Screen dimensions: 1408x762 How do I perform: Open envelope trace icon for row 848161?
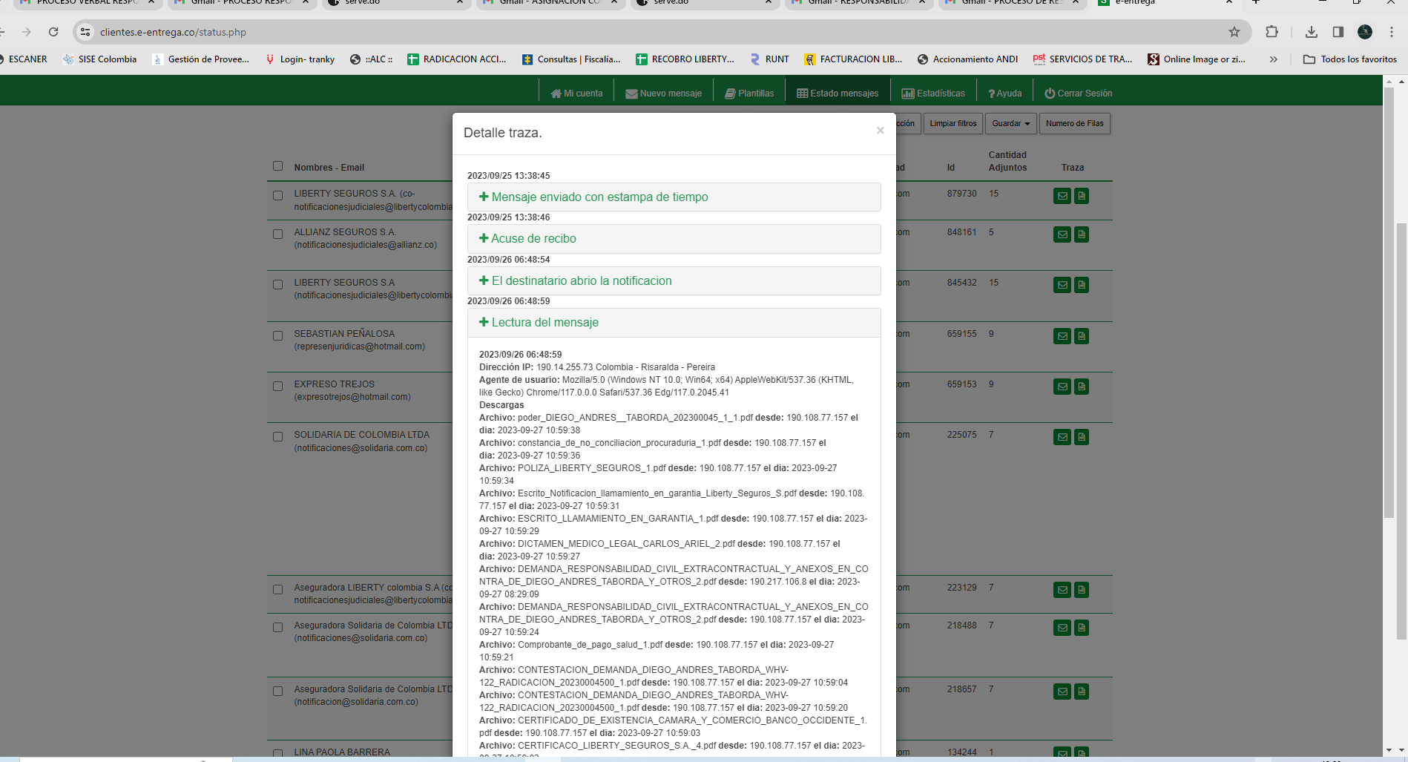pyautogui.click(x=1062, y=234)
